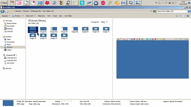Open the Arrange by Folder dropdown

[104, 22]
